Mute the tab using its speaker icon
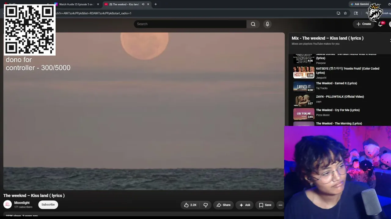Image resolution: width=391 pixels, height=219 pixels. pos(143,4)
